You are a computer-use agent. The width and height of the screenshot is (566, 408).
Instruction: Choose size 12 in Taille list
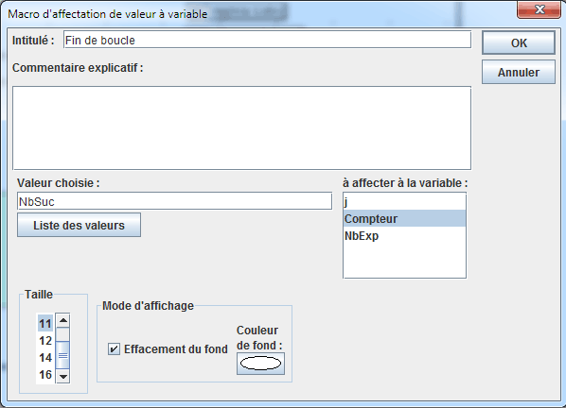[x=45, y=340]
